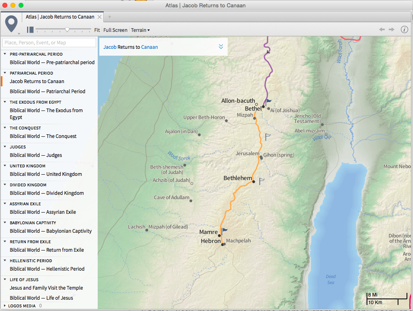Image resolution: width=413 pixels, height=311 pixels.
Task: Open the map info icon
Action: click(404, 29)
